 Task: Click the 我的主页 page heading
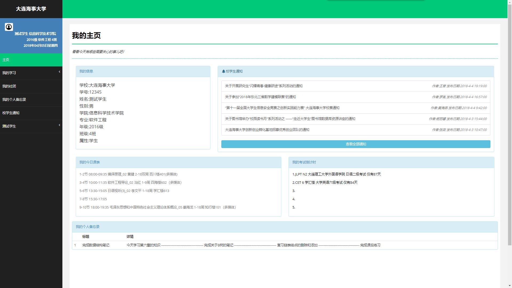(x=86, y=35)
